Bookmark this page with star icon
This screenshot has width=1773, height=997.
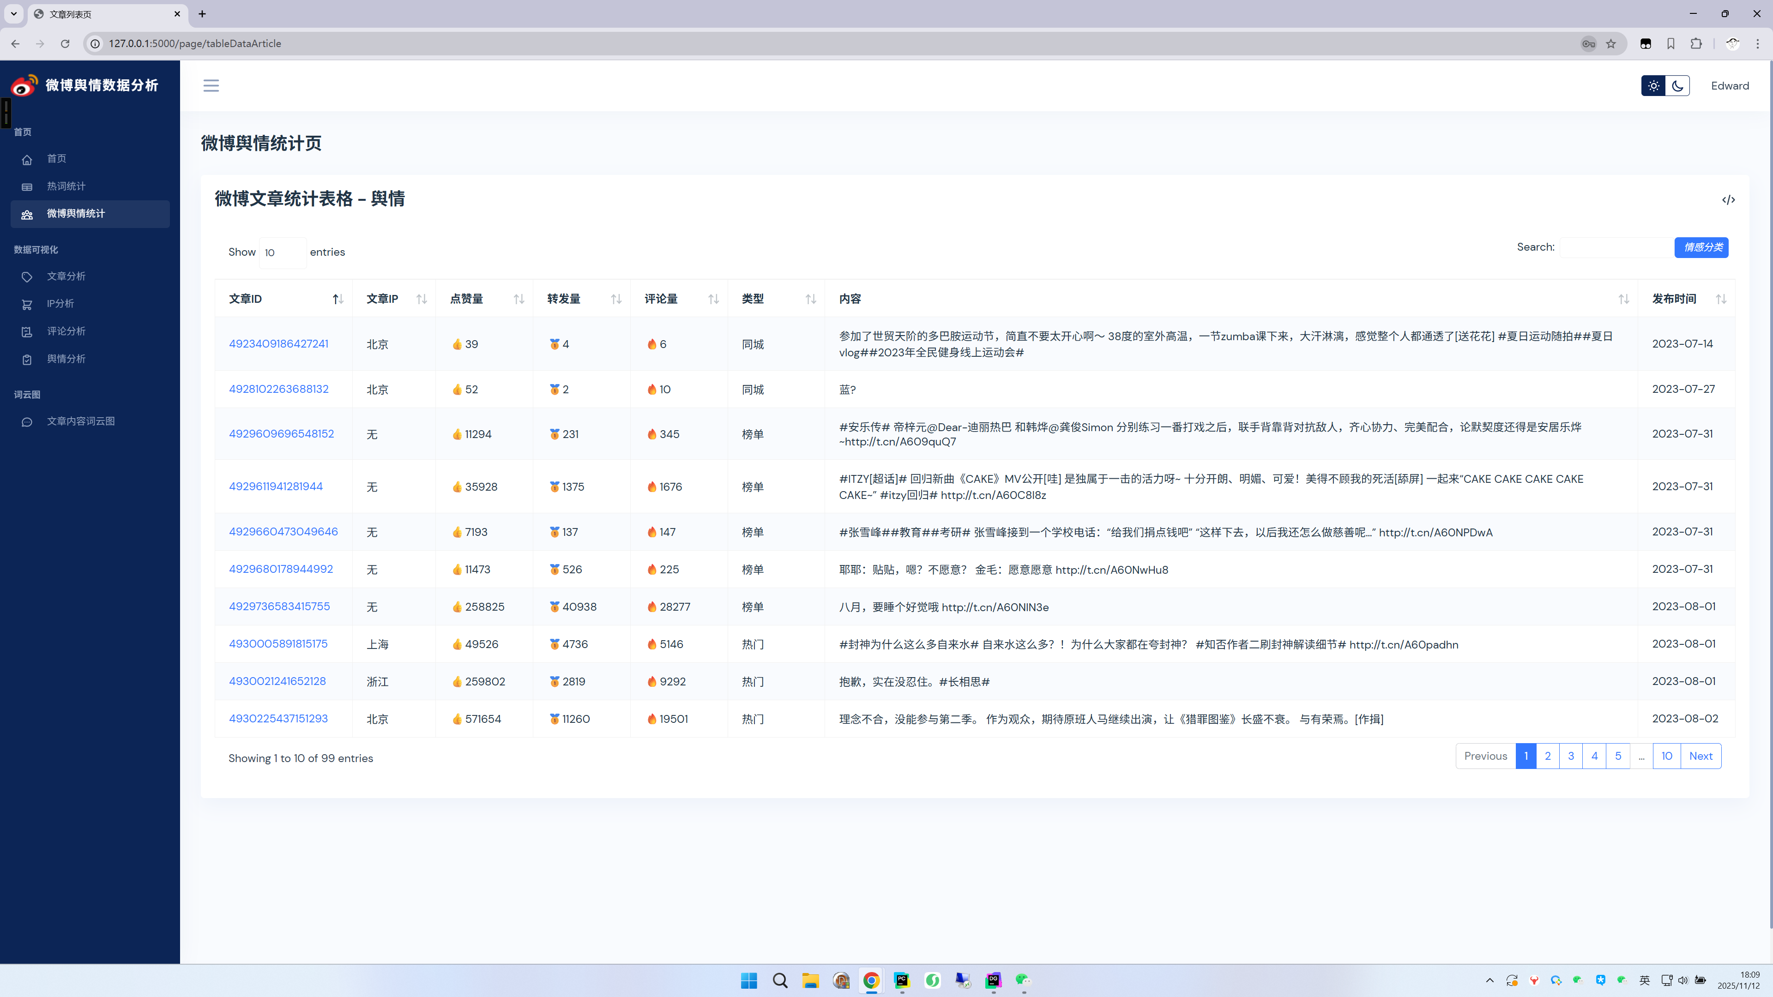(1610, 43)
